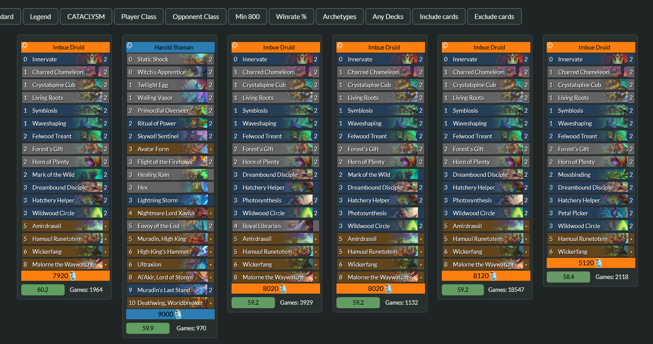Screen dimensions: 653x344
Task: Open the Harold Shaman deck title
Action: coord(174,47)
